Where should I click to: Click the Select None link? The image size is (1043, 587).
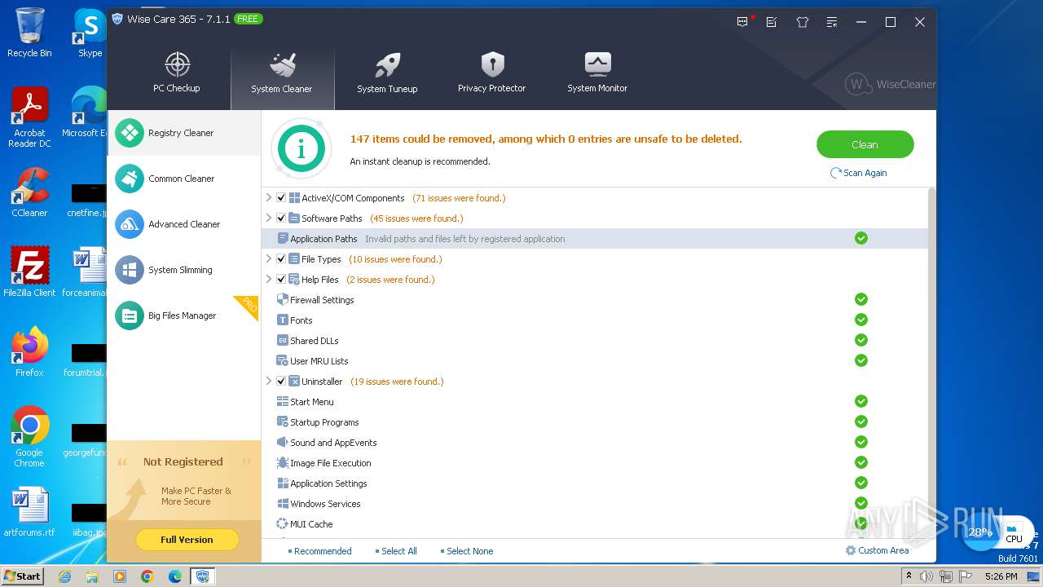pyautogui.click(x=467, y=551)
